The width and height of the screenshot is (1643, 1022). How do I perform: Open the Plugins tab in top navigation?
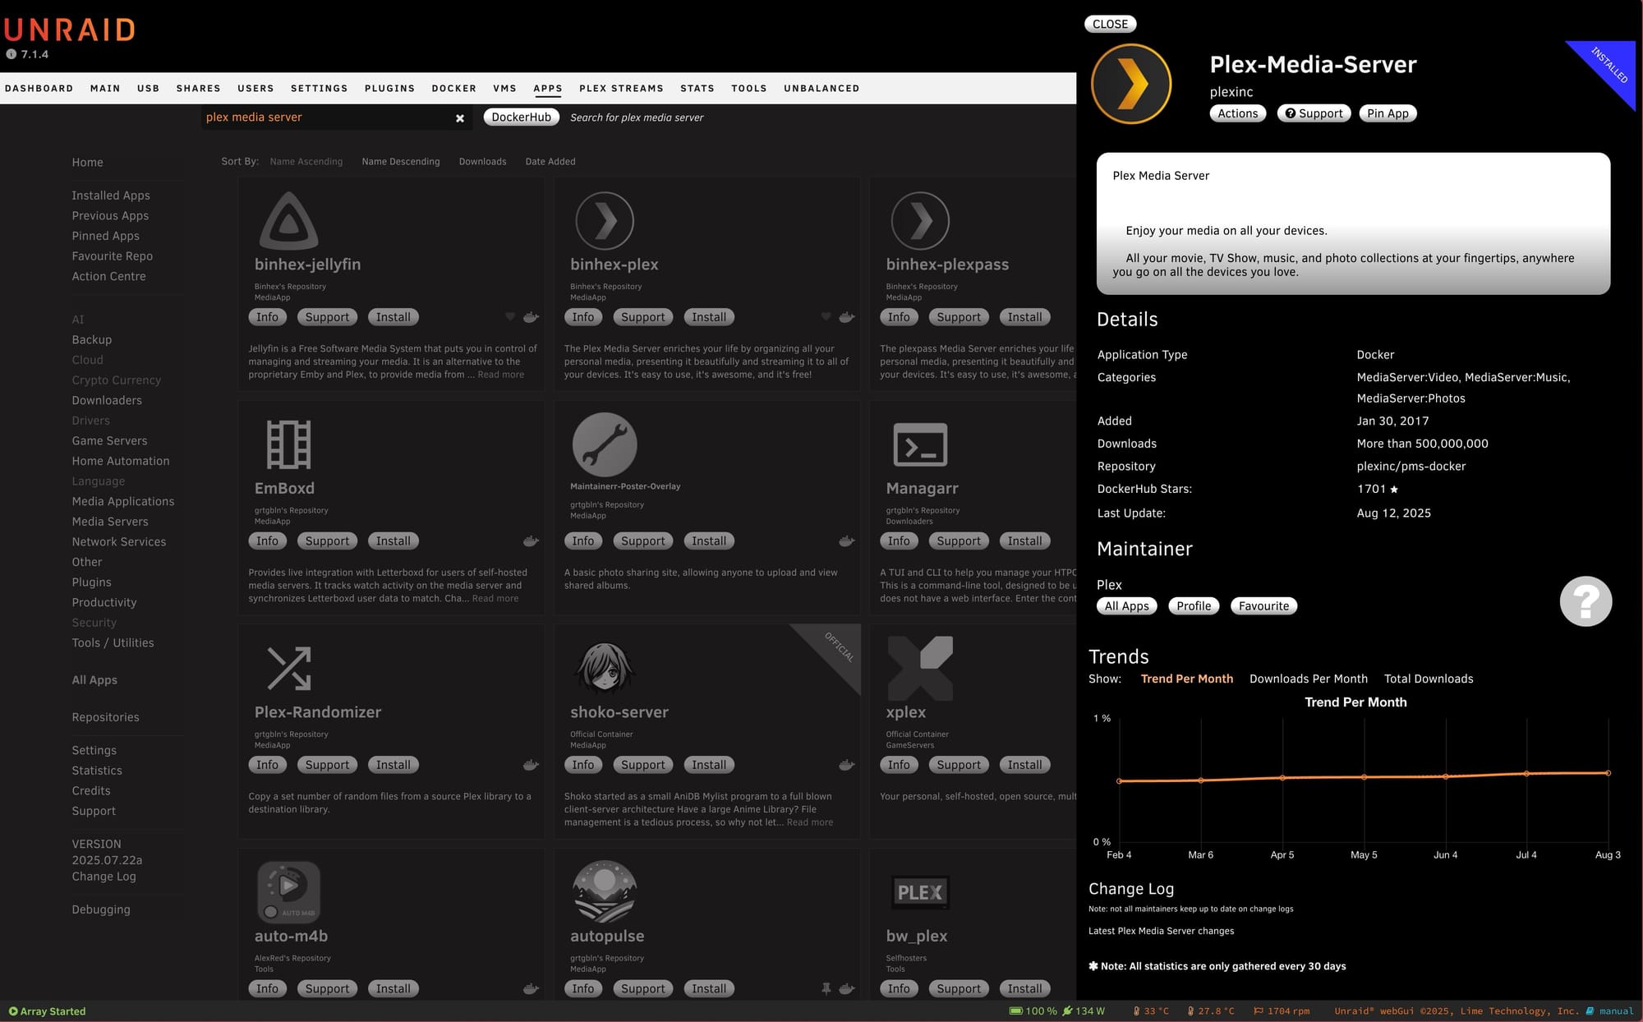[x=389, y=89]
